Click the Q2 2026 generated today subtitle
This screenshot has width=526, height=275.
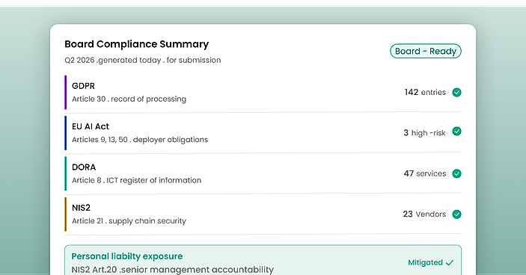pos(143,60)
